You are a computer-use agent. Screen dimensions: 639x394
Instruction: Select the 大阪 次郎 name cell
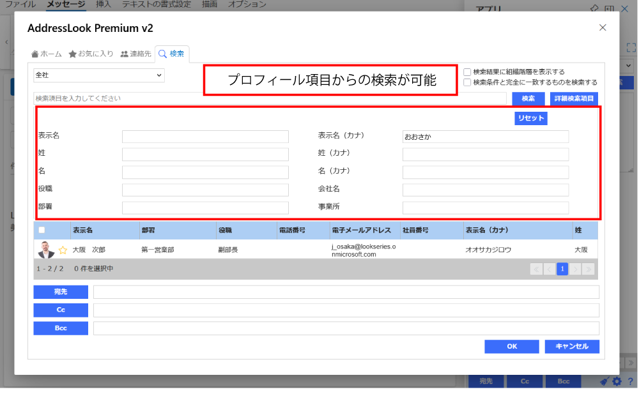tap(89, 250)
